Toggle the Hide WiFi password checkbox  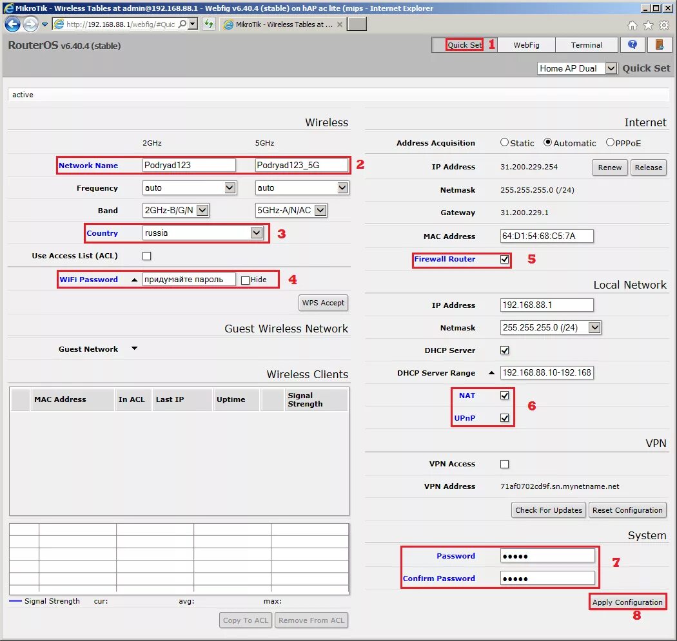click(x=245, y=280)
